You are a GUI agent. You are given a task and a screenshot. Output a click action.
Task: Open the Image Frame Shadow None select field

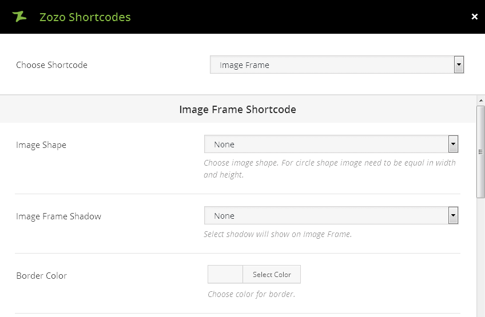[326, 216]
